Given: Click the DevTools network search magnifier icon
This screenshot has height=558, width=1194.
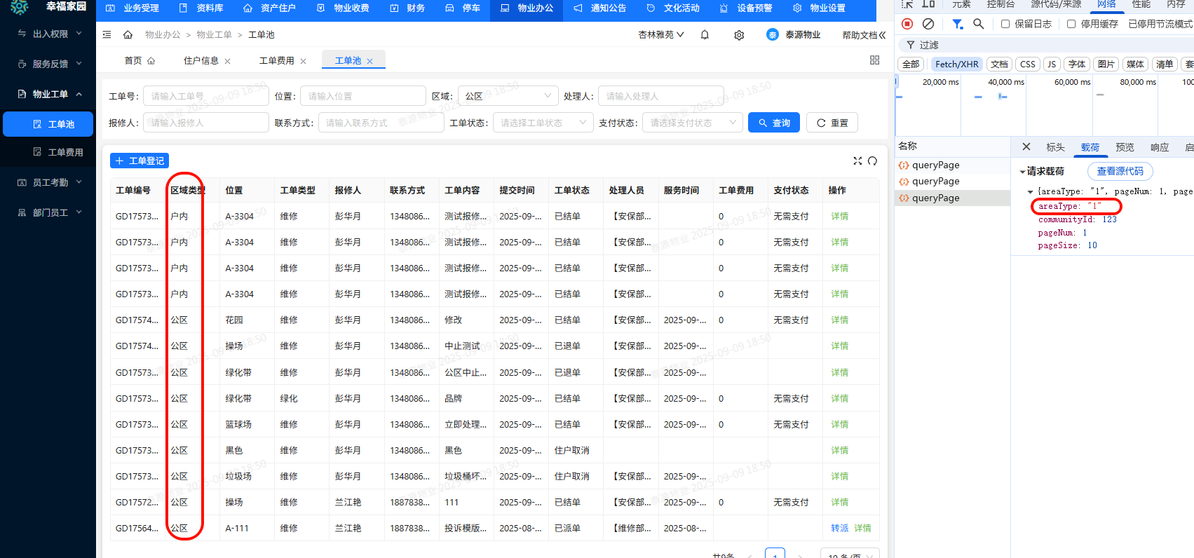Looking at the screenshot, I should point(979,24).
